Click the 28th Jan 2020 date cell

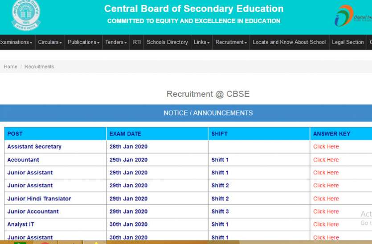pos(157,147)
